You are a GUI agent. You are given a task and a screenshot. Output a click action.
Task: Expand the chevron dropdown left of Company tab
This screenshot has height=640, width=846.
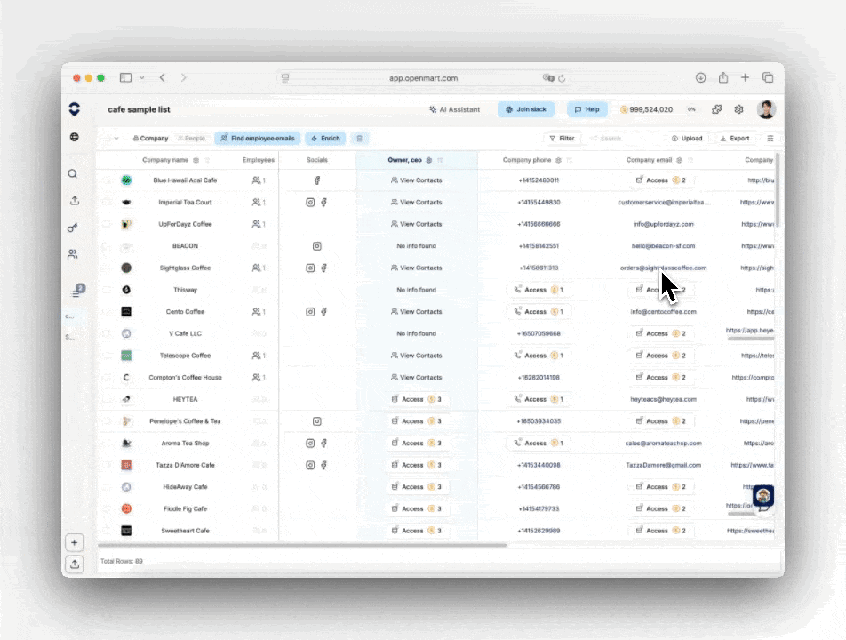(116, 139)
